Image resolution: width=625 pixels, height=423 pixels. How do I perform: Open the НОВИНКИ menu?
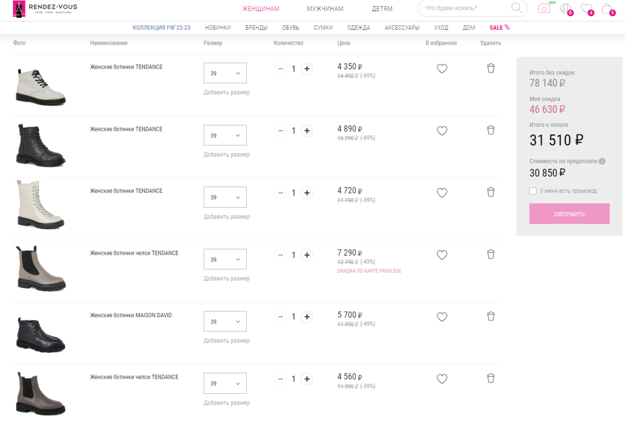coord(218,28)
